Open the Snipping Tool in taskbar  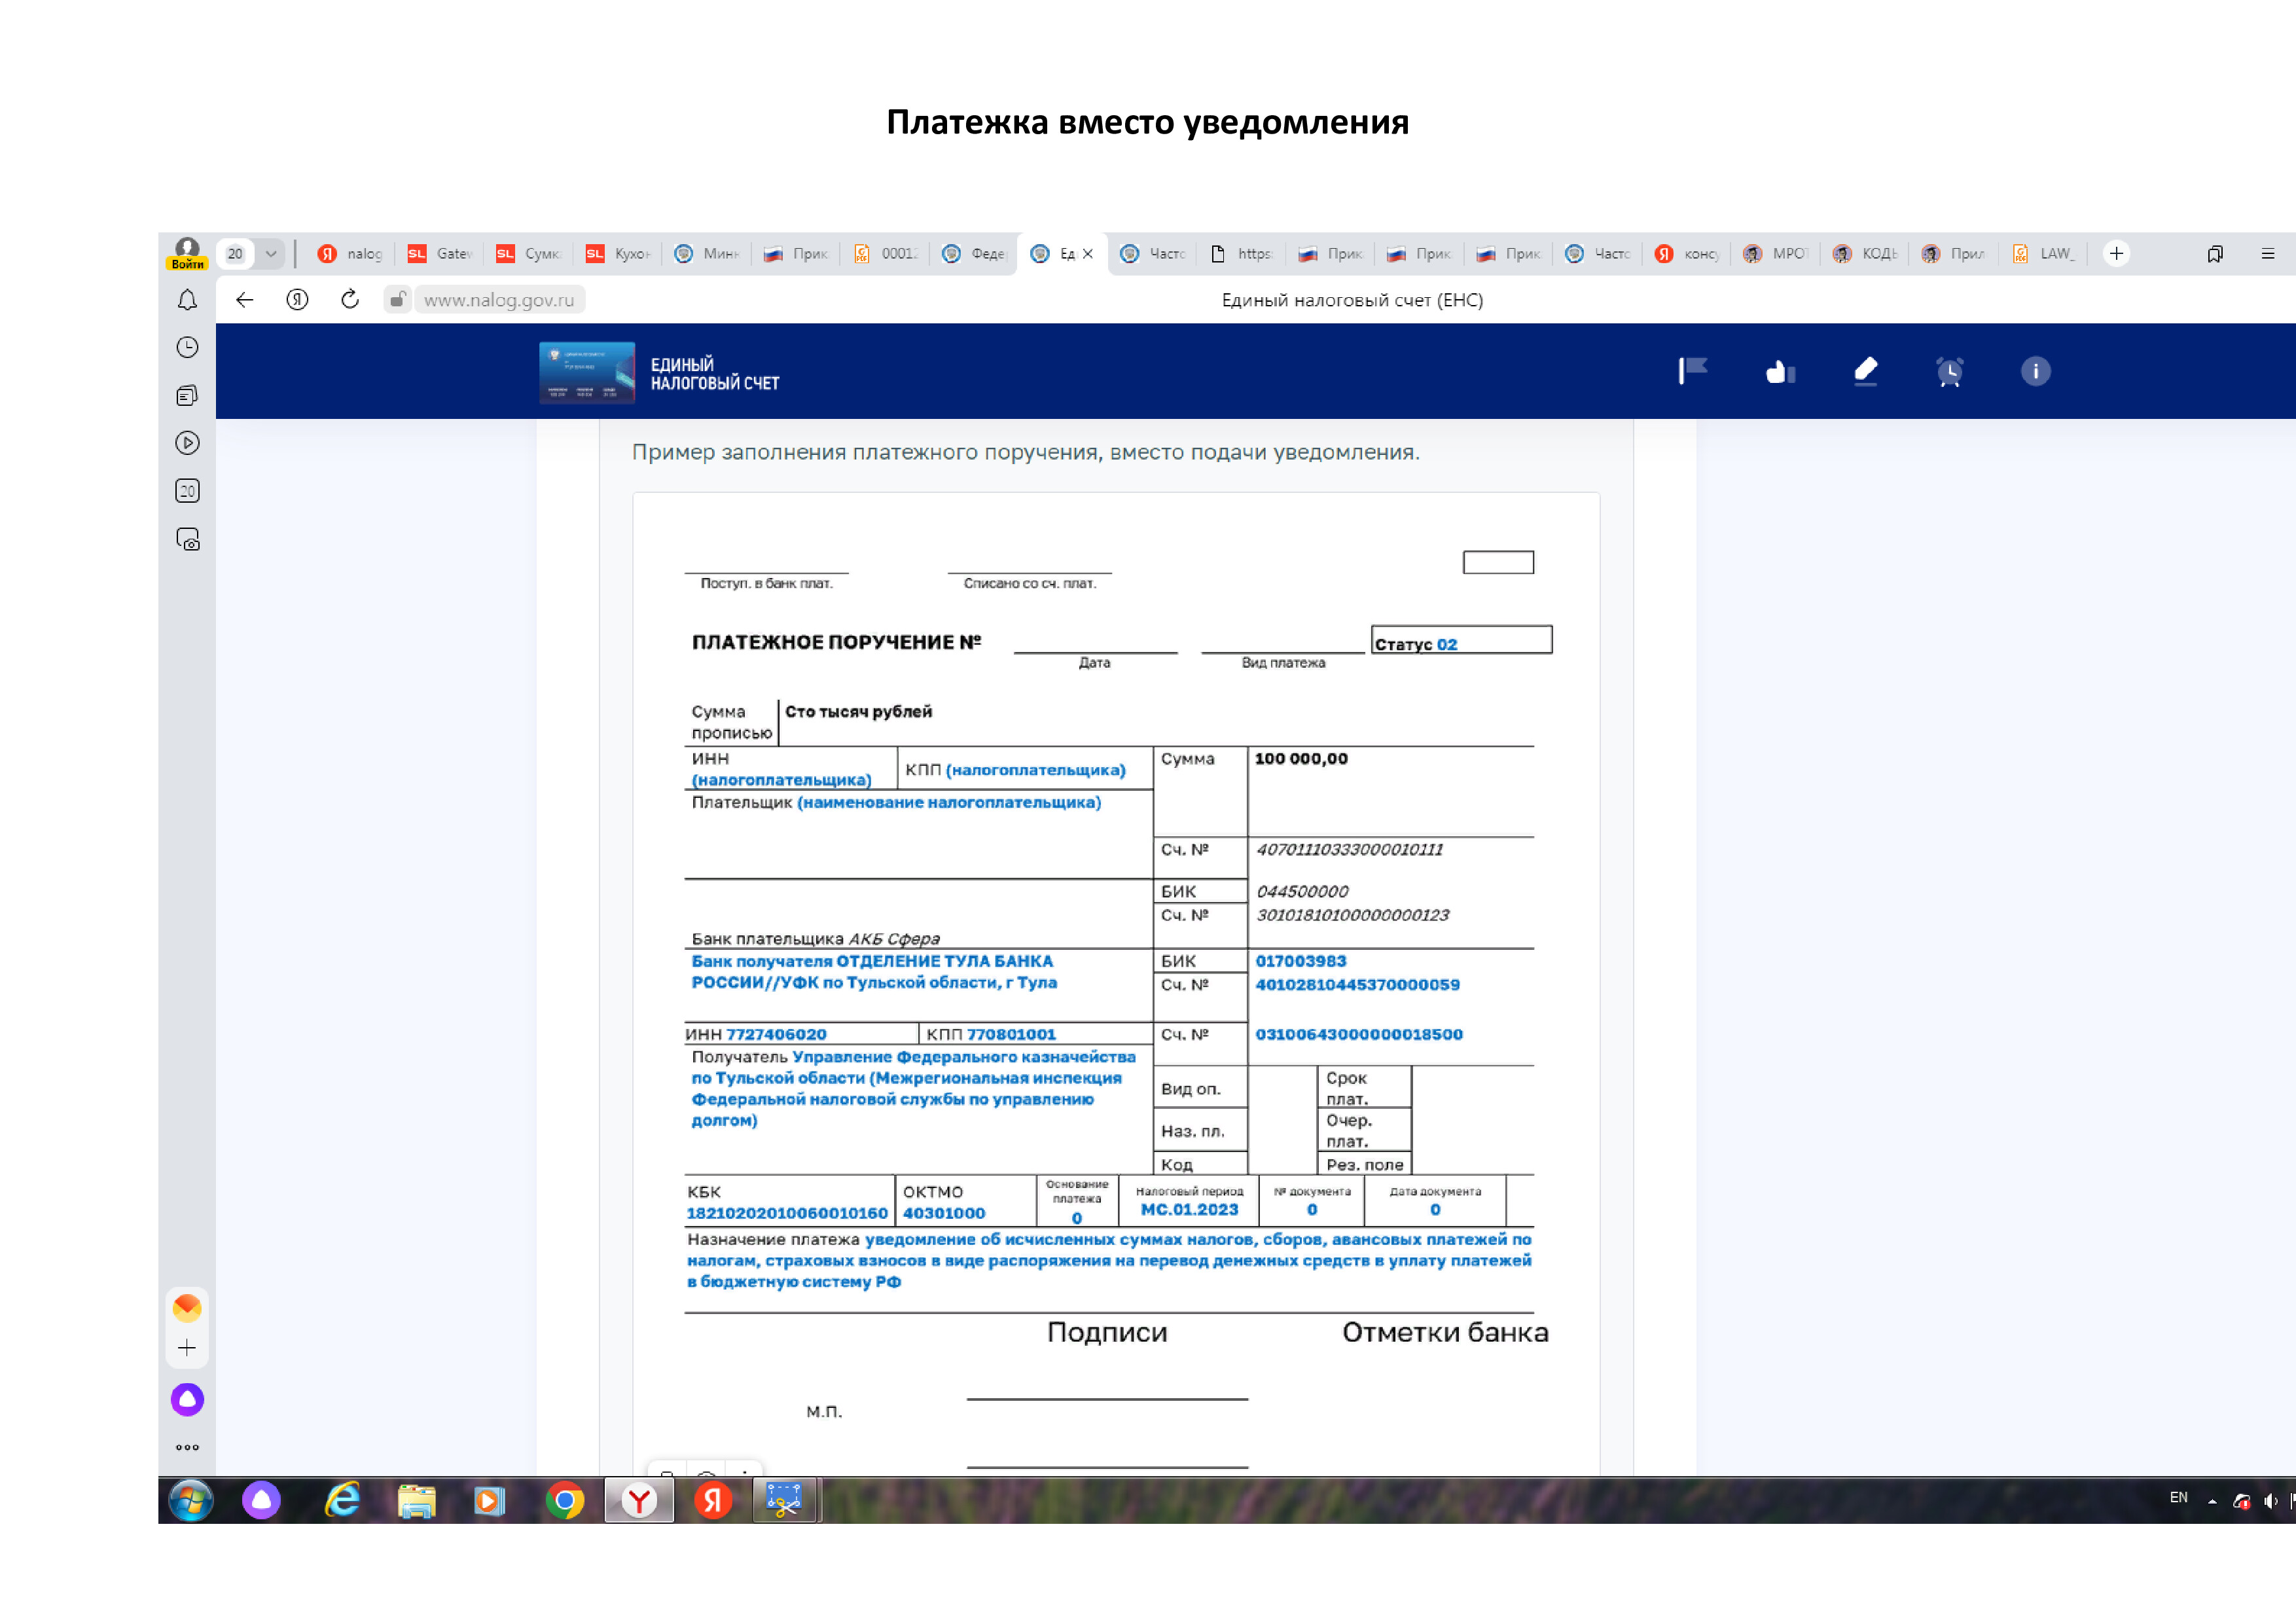point(784,1501)
